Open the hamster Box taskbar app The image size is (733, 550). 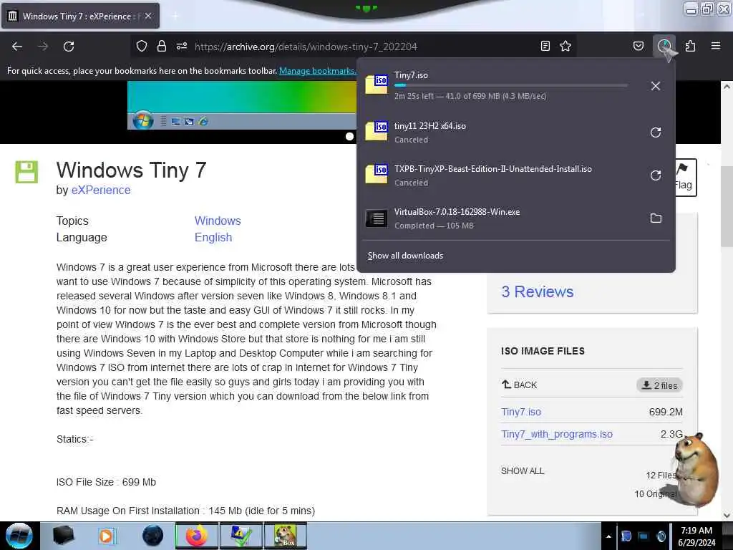285,536
